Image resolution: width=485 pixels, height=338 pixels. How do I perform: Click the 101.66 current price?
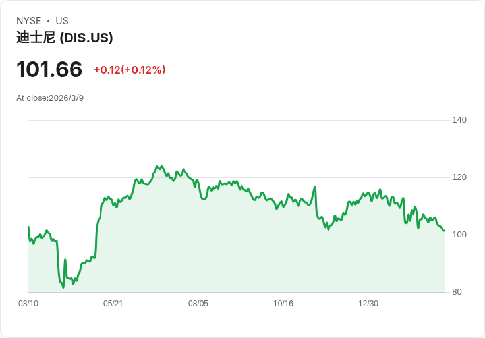pyautogui.click(x=49, y=70)
